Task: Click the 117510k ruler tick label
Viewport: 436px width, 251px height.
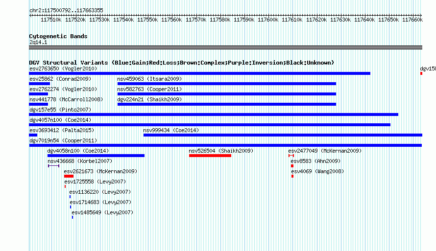Action: [x=51, y=20]
